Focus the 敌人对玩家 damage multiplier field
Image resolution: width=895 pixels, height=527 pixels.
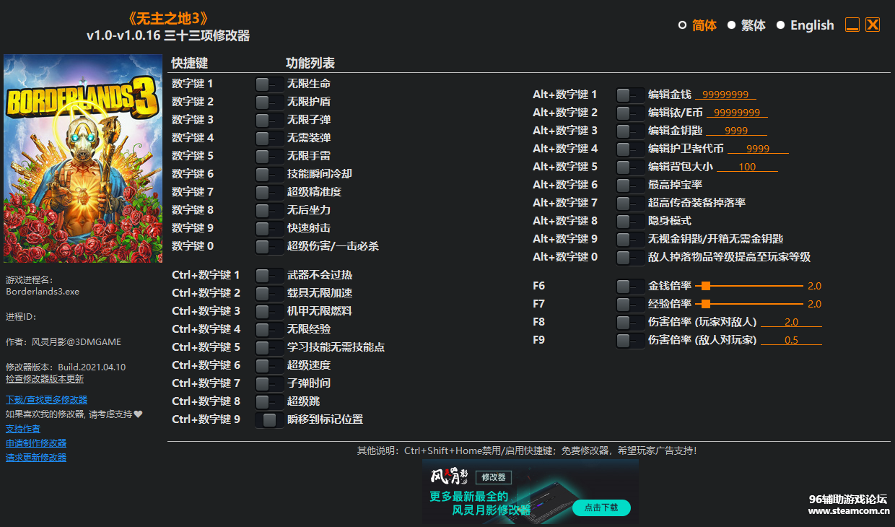click(x=791, y=340)
